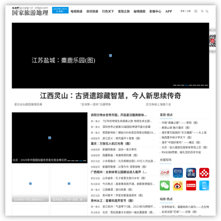Click the 国家旅游地理 site logo
The width and height of the screenshot is (221, 221).
pyautogui.click(x=30, y=11)
